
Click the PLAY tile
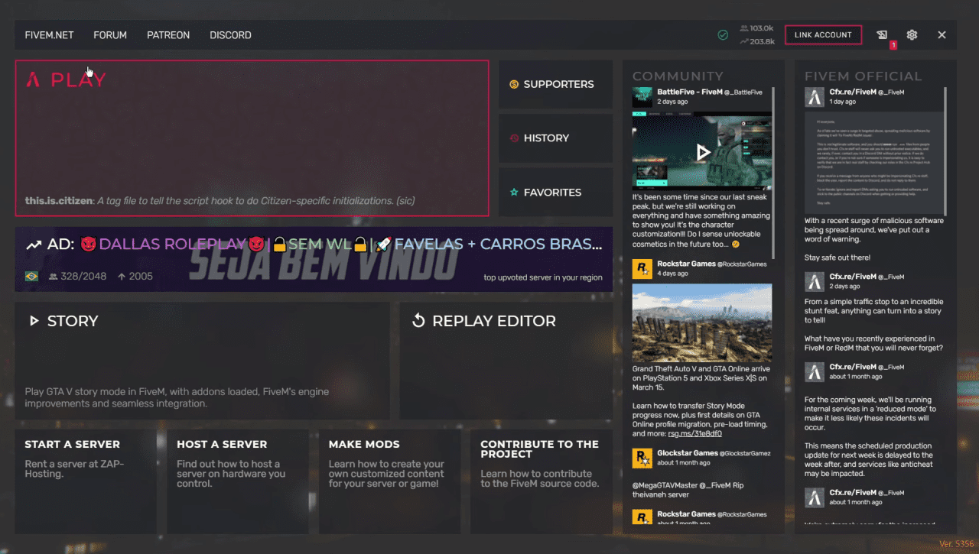(x=252, y=138)
